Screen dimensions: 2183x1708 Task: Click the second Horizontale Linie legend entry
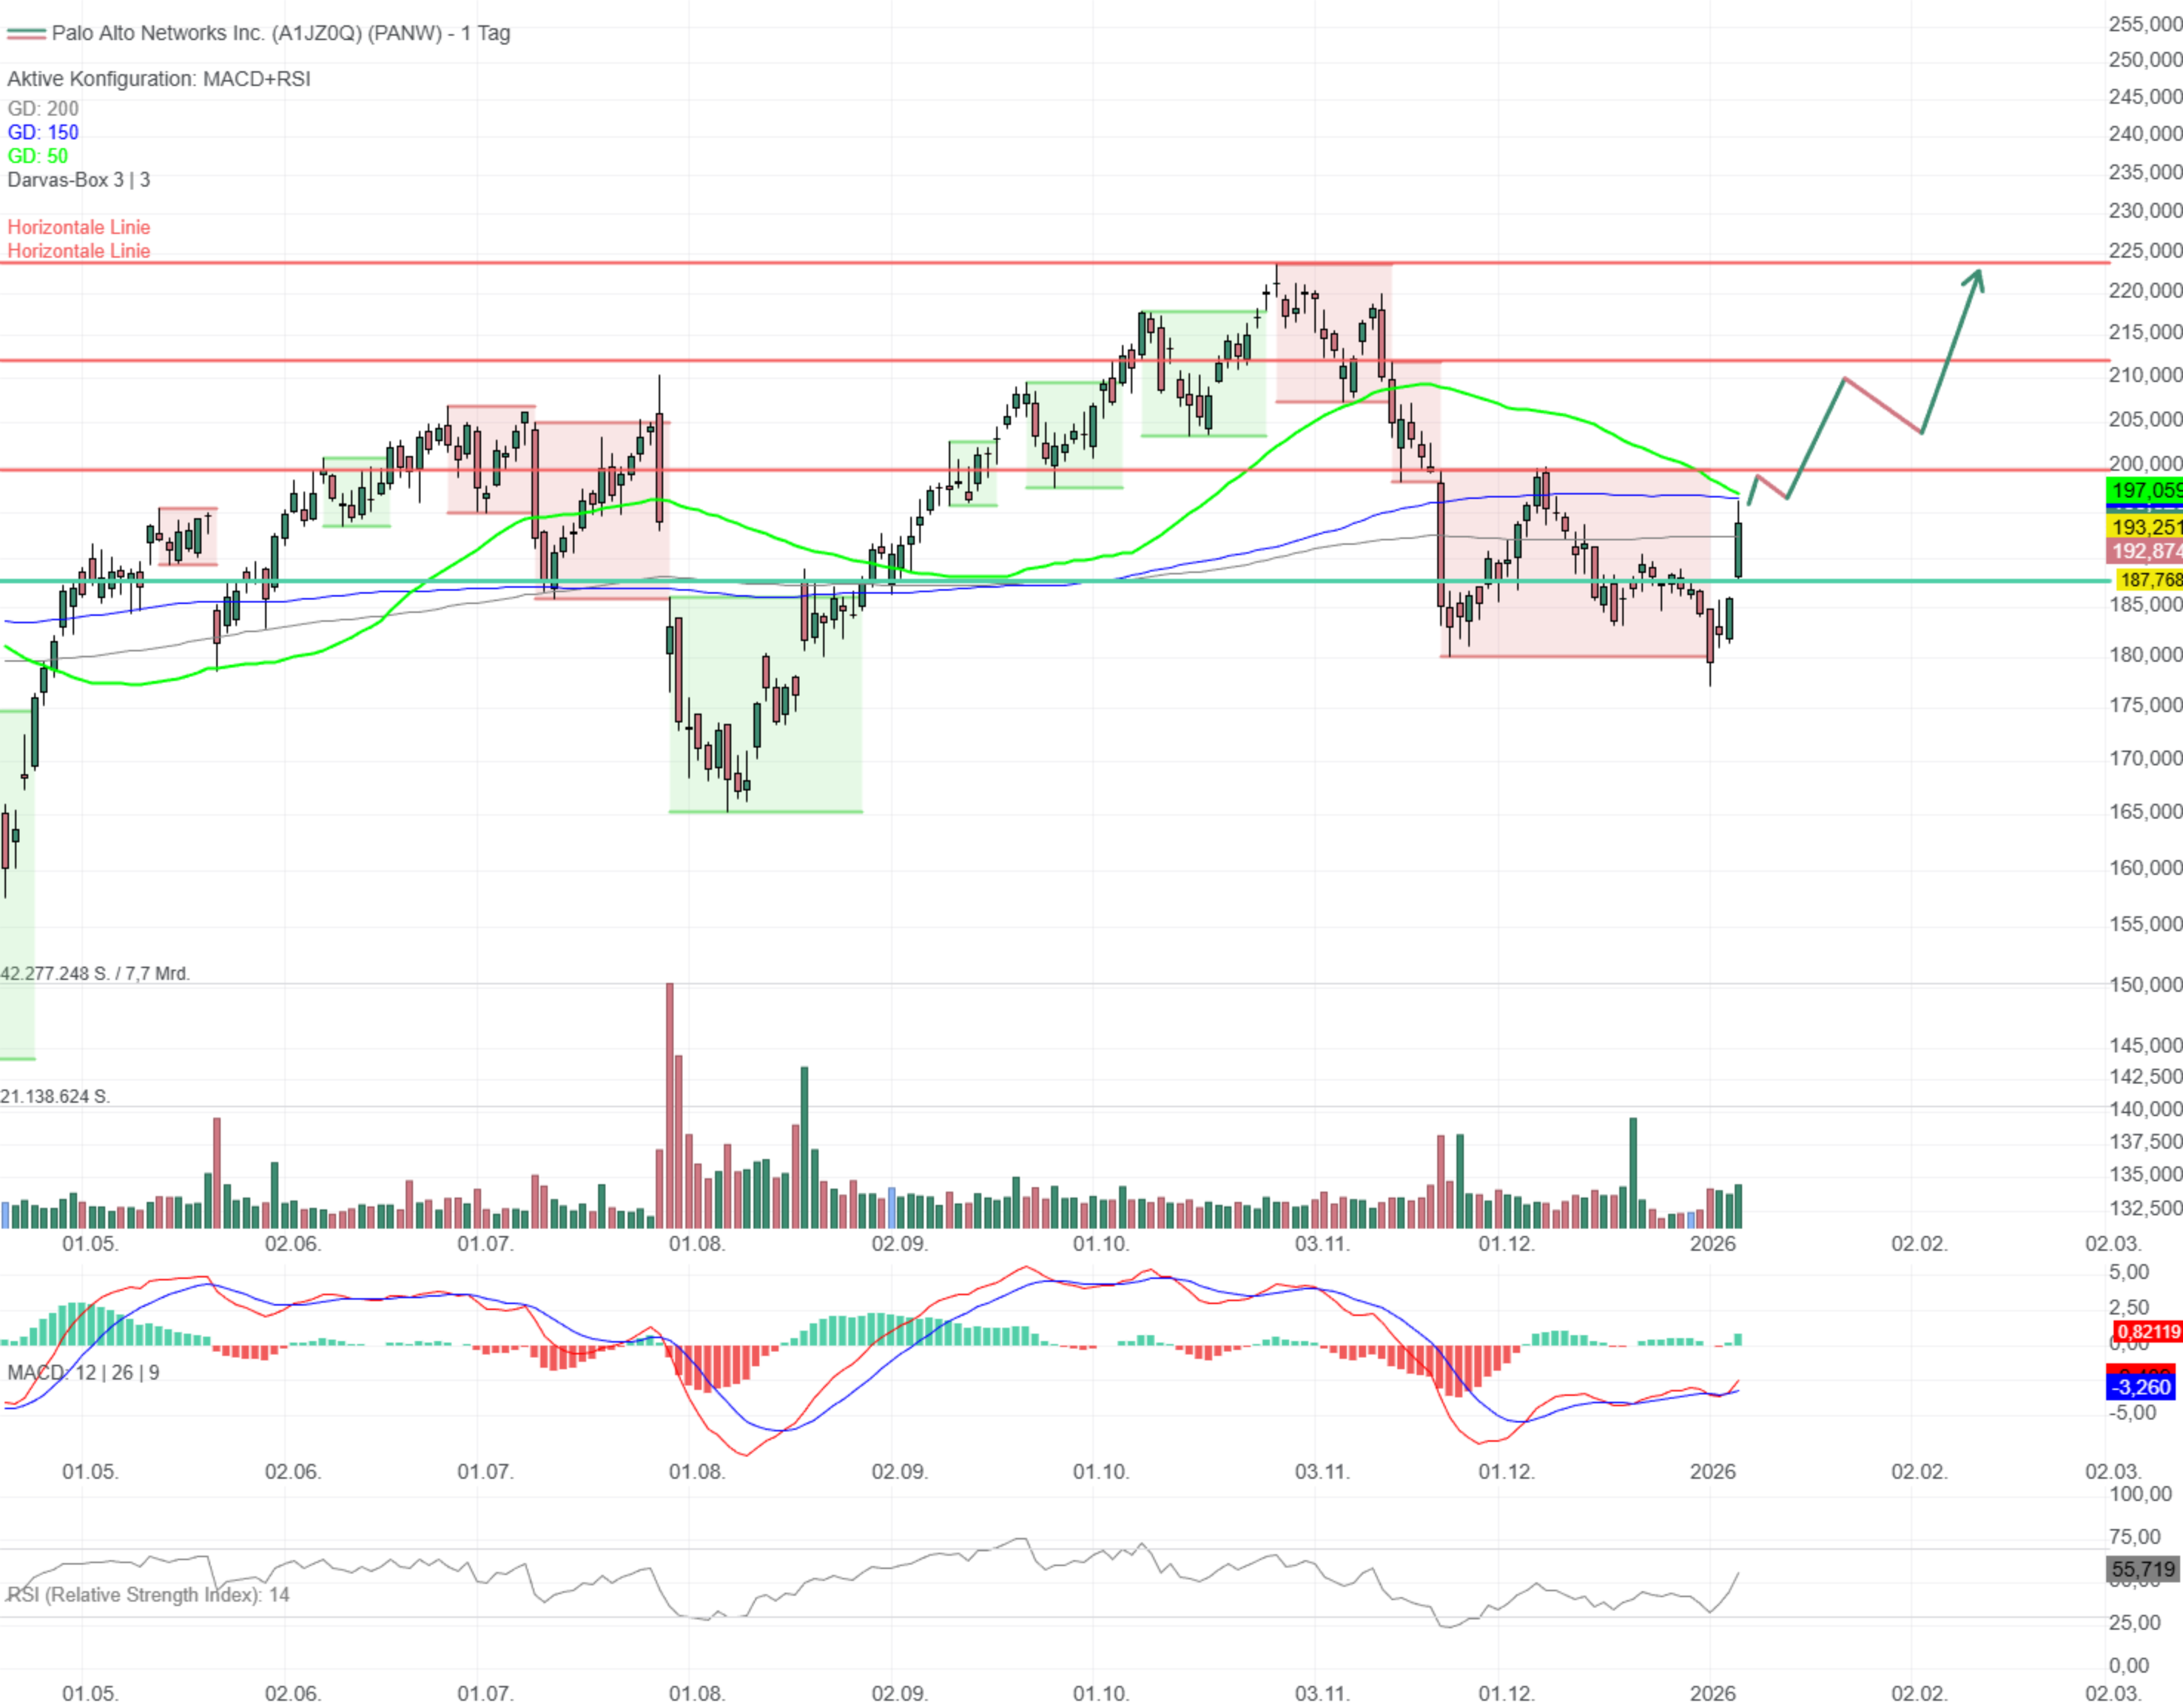pyautogui.click(x=79, y=251)
